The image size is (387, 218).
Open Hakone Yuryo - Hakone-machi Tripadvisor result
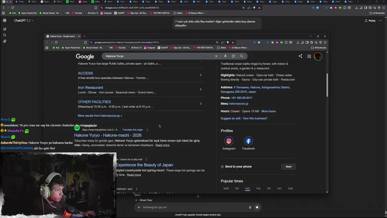point(108,135)
